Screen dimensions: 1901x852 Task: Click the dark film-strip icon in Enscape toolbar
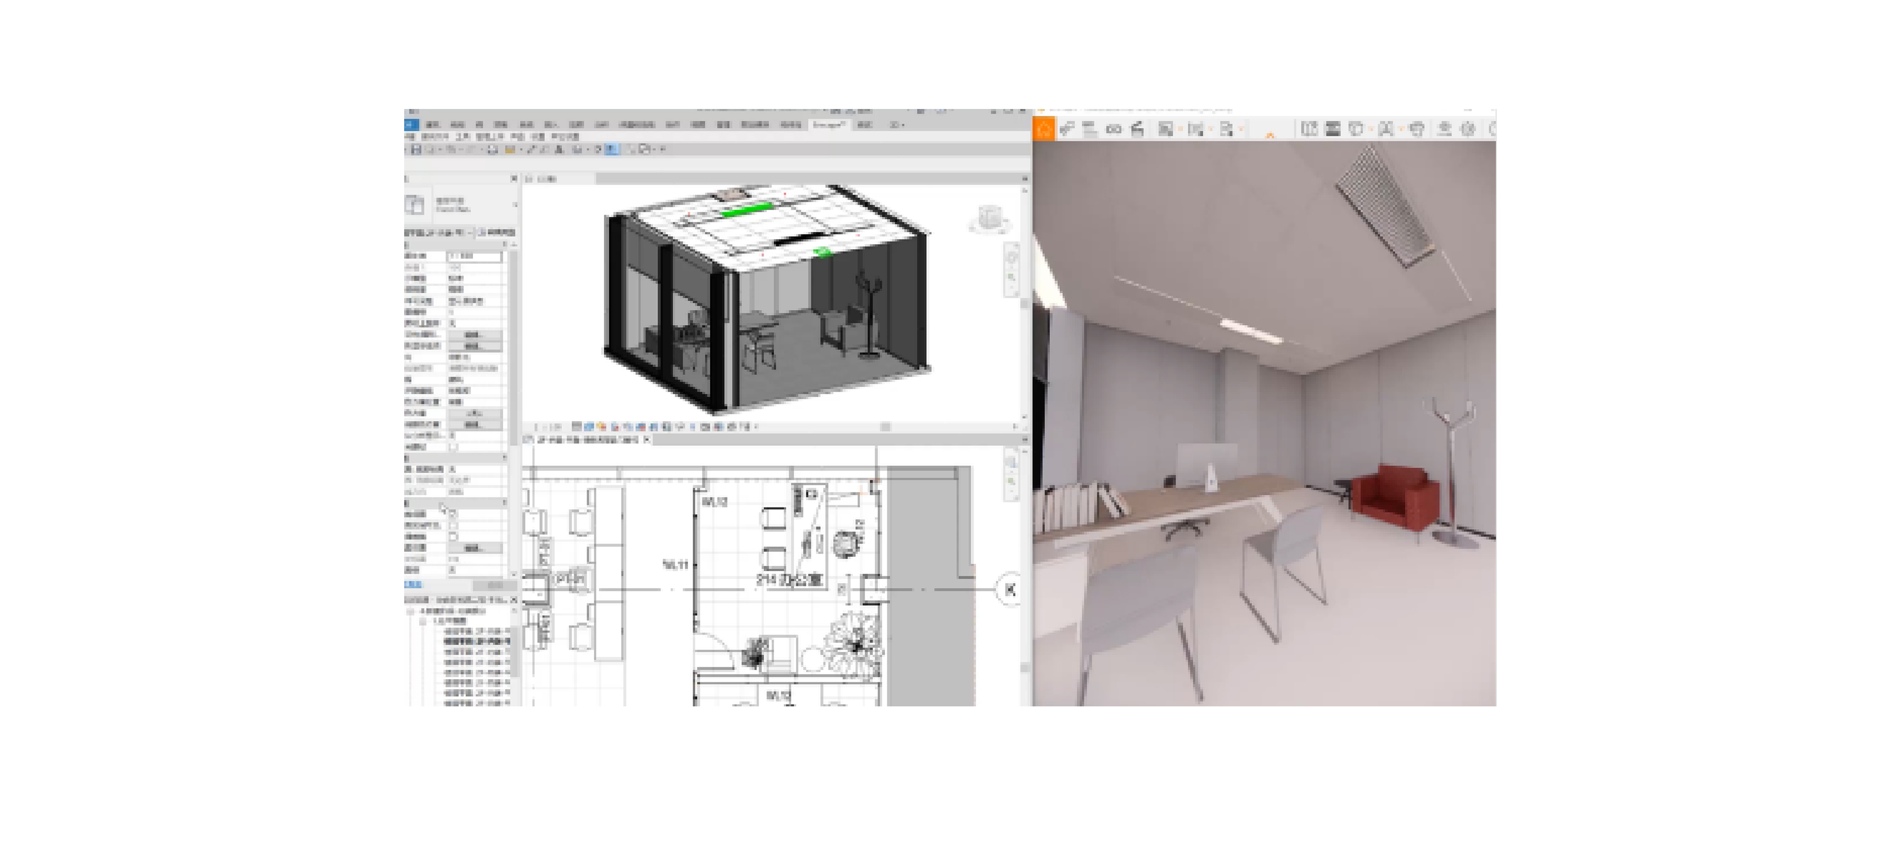[x=1333, y=129]
